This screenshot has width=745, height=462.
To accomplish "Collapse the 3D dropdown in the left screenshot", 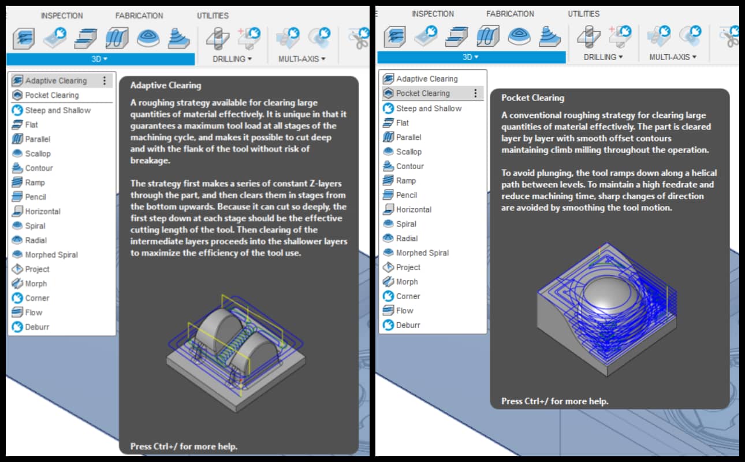I will [x=100, y=59].
